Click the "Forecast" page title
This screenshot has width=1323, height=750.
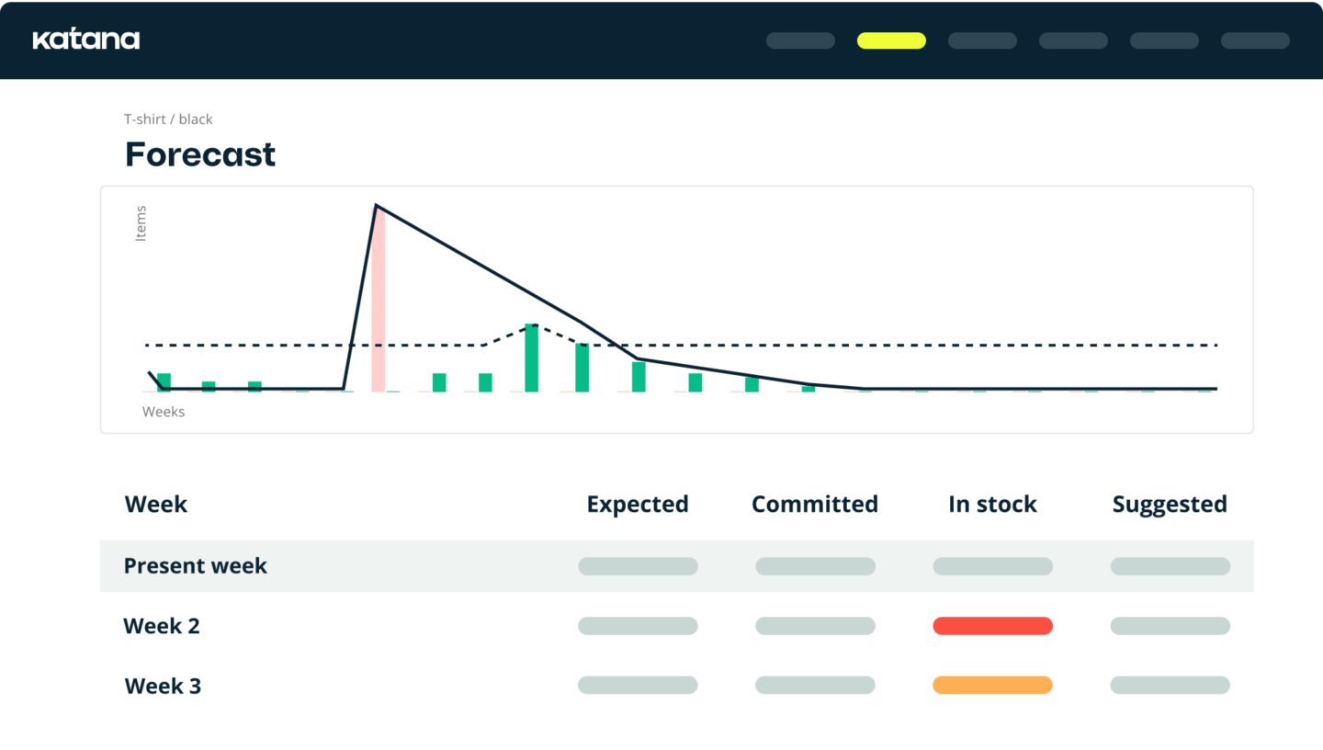tap(199, 153)
